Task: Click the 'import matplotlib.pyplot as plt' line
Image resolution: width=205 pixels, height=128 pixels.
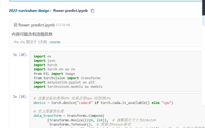Action: (x=64, y=82)
